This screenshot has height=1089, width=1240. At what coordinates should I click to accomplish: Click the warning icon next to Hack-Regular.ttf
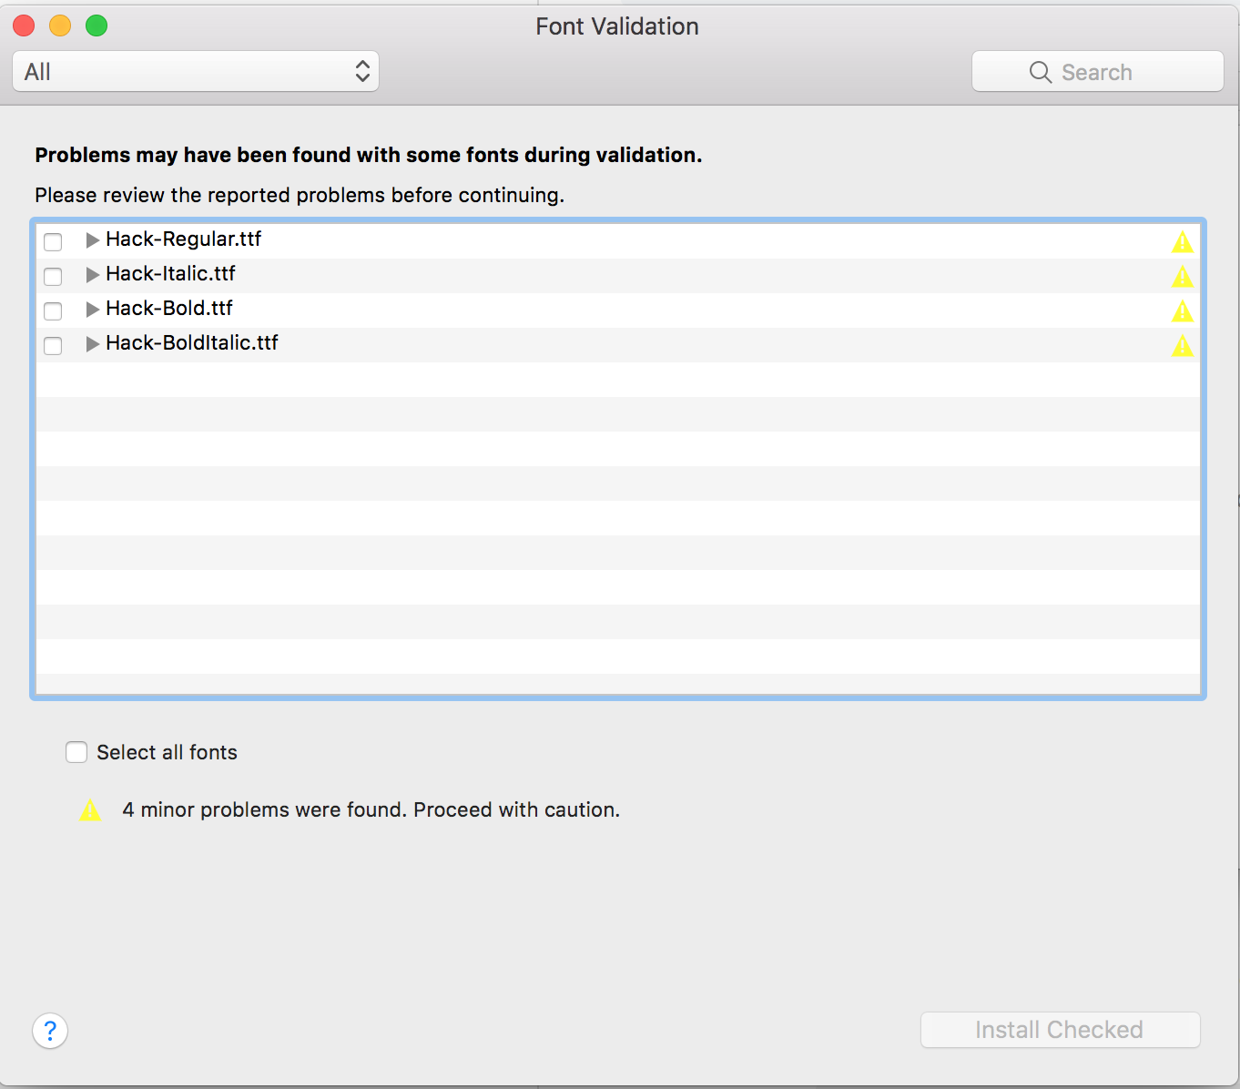1184,241
